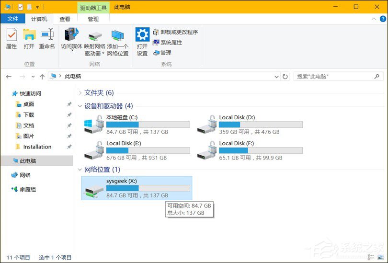Click the Forward navigation arrow
The image size is (388, 263).
pyautogui.click(x=22, y=77)
